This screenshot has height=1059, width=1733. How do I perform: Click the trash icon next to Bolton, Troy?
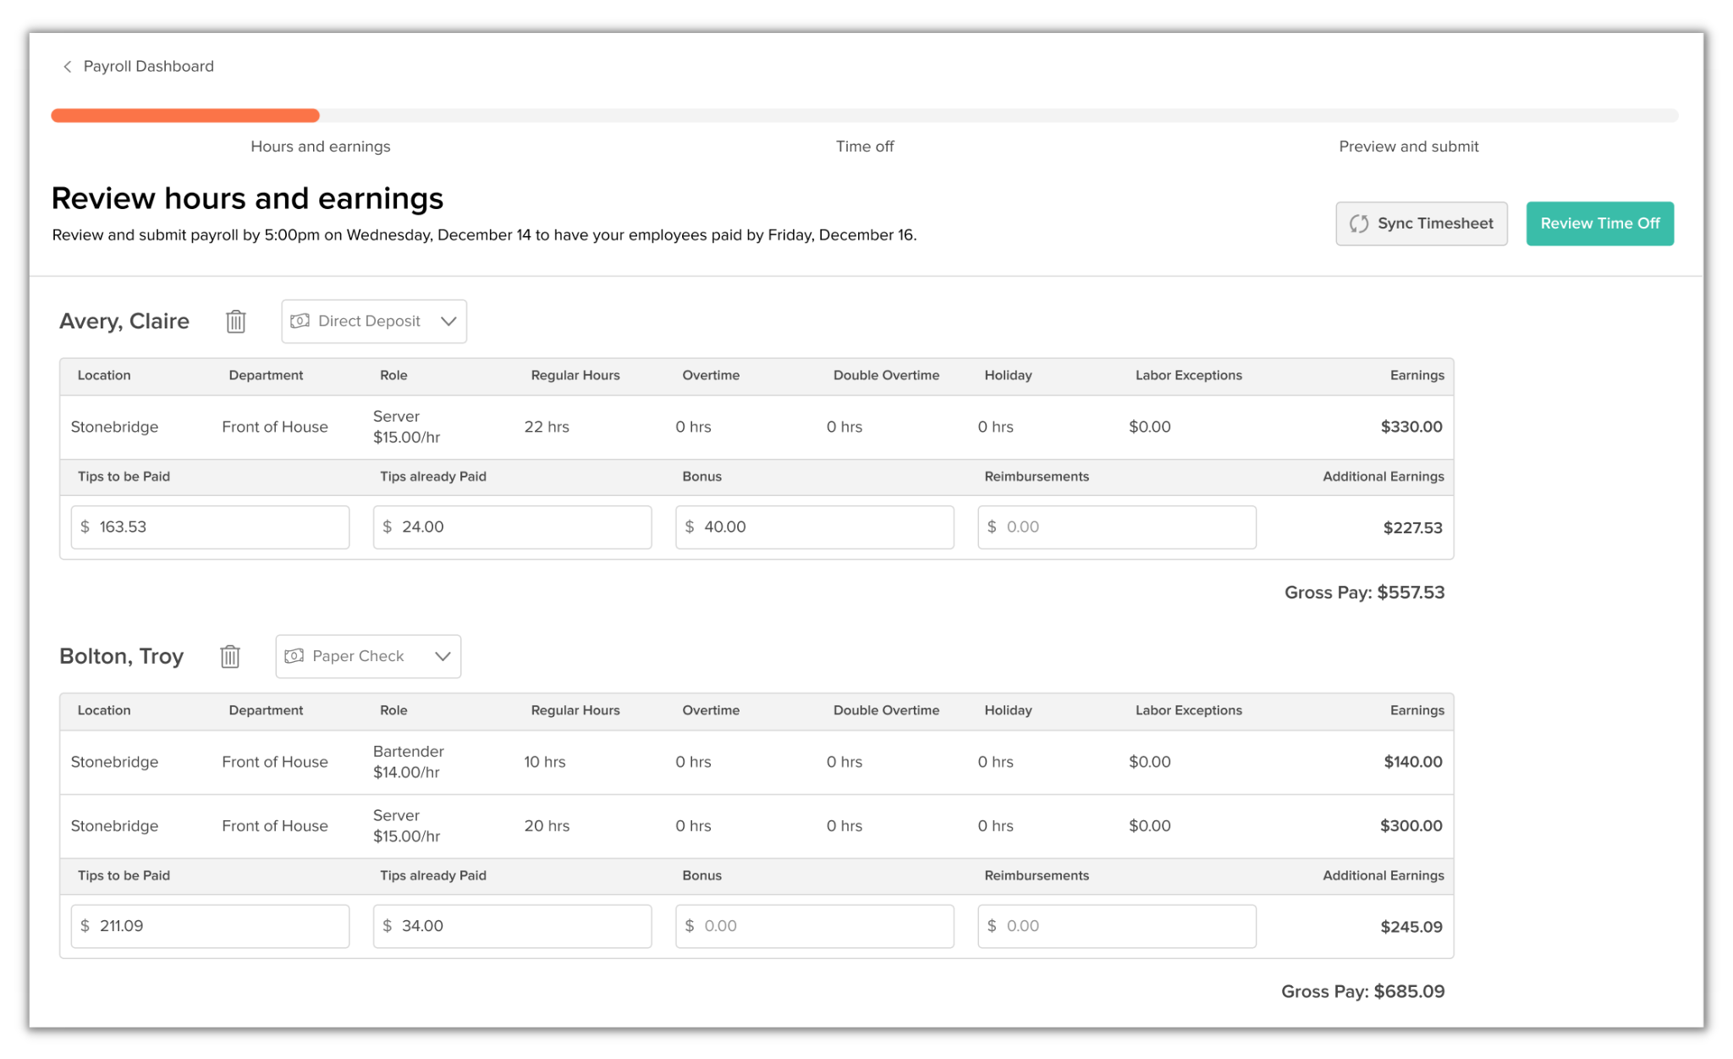point(230,657)
